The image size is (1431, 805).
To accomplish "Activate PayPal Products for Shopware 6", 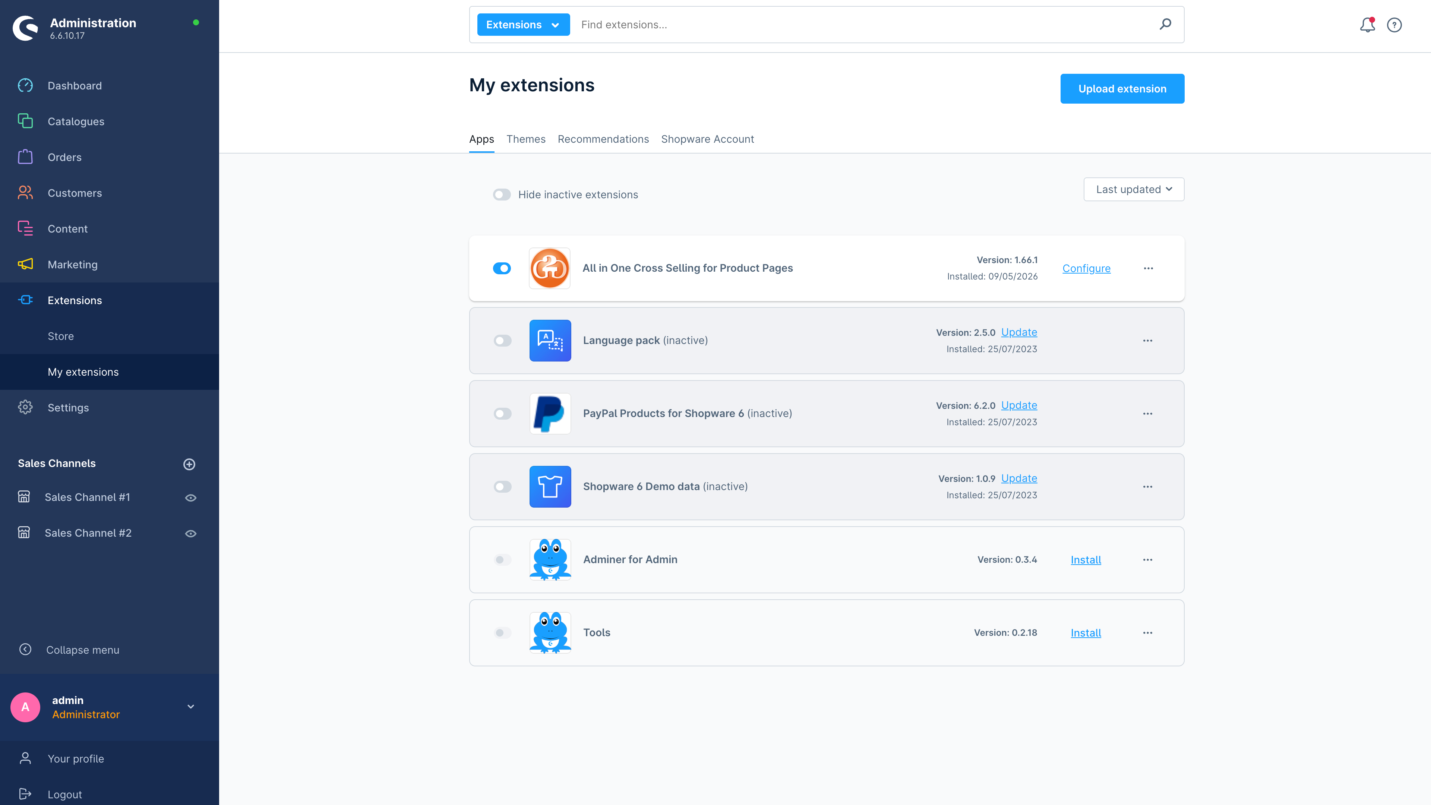I will [503, 413].
